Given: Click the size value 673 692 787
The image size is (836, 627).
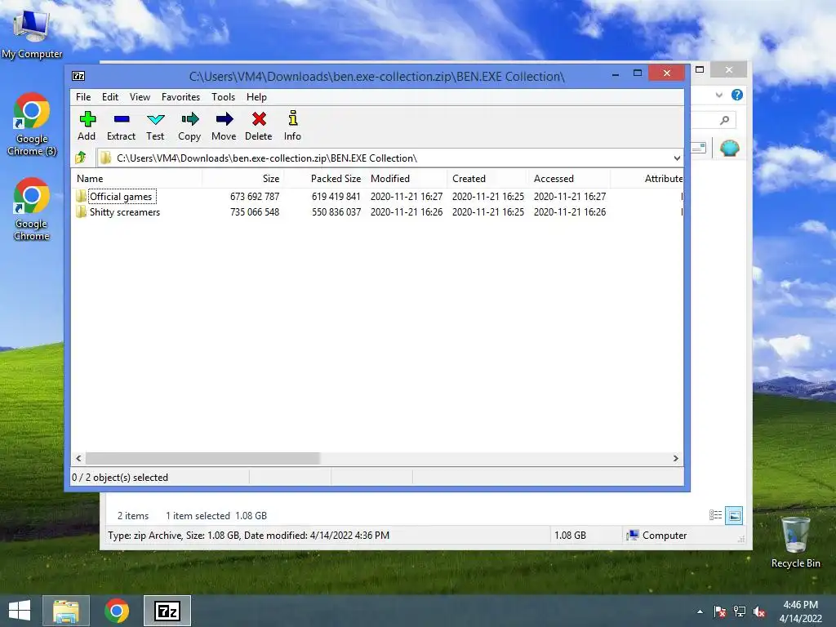Looking at the screenshot, I should [255, 196].
